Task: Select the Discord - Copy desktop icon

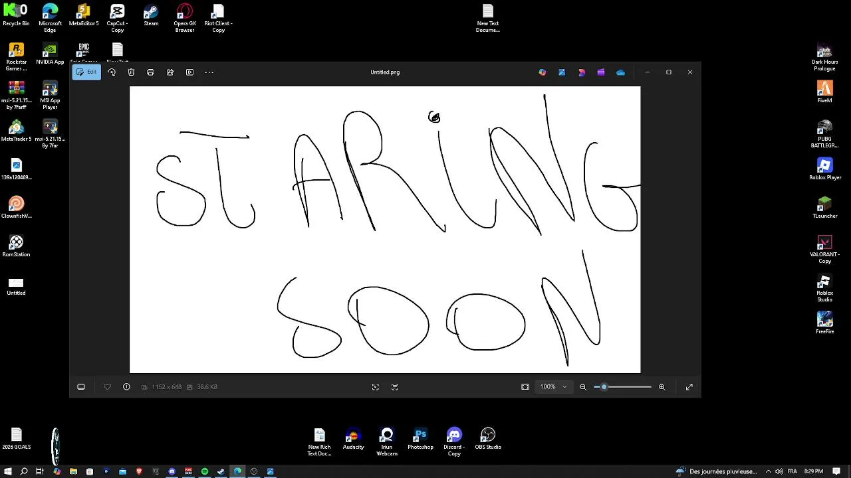Action: 454,441
